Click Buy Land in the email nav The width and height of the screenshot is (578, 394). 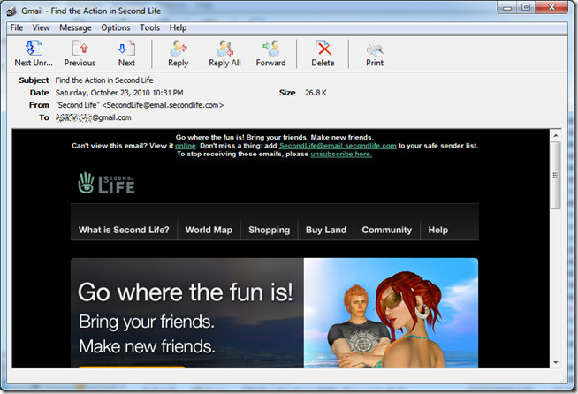tap(326, 230)
